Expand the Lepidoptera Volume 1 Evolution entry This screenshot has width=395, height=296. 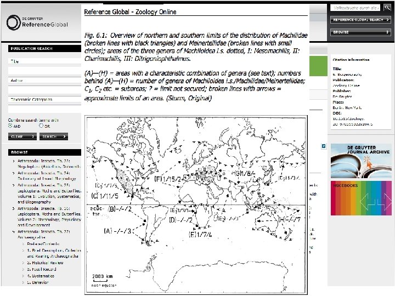pos(14,185)
